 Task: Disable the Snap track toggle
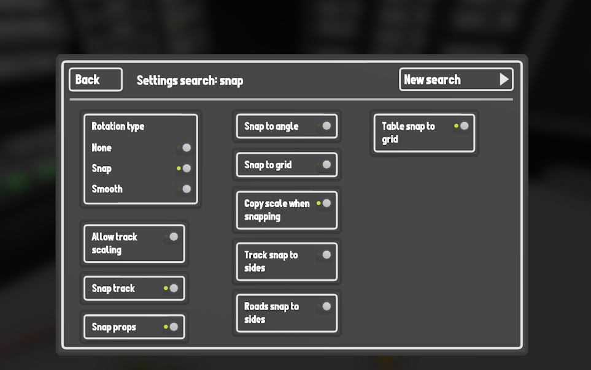[x=173, y=289]
